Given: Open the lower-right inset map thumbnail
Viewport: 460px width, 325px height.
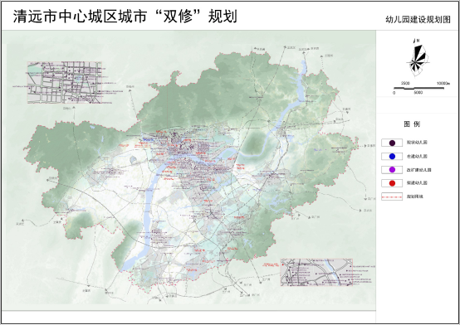Looking at the screenshot, I should 316,272.
